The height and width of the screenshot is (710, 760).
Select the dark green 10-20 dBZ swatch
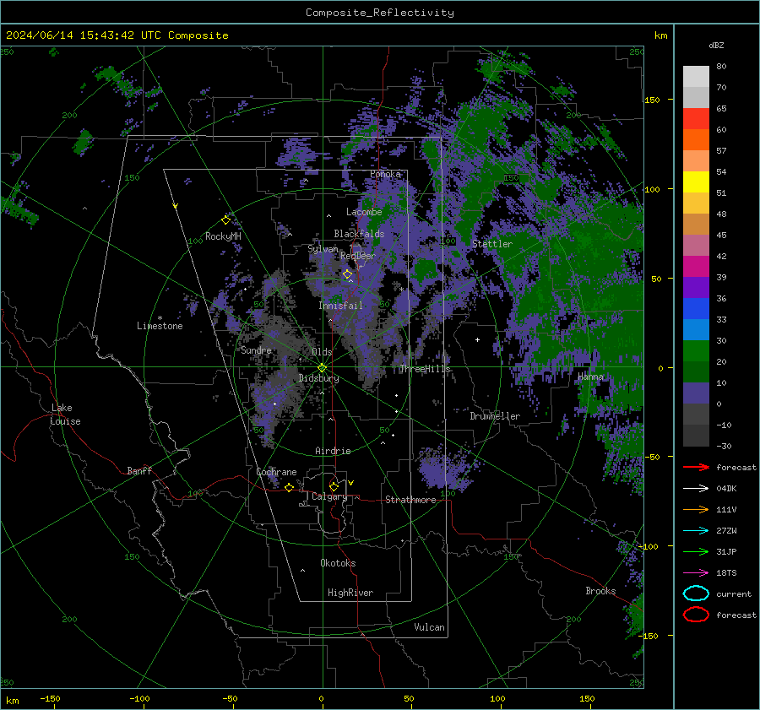pyautogui.click(x=696, y=372)
